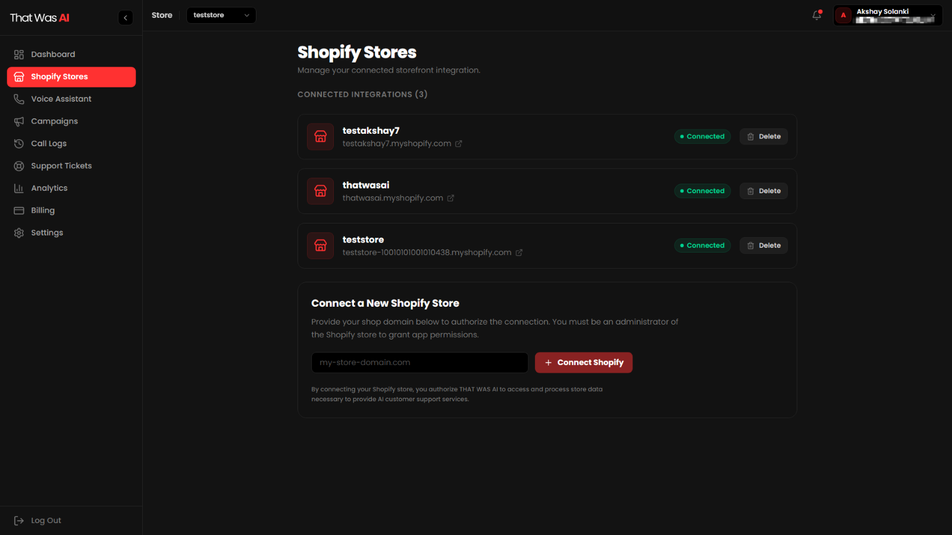Click the Analytics bar chart icon
The width and height of the screenshot is (952, 535).
[x=19, y=188]
